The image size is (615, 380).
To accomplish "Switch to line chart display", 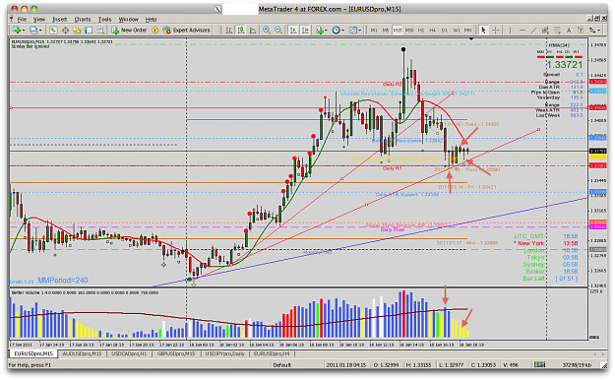I will (253, 30).
